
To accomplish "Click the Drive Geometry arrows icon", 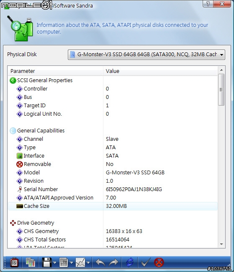I will 13,223.
